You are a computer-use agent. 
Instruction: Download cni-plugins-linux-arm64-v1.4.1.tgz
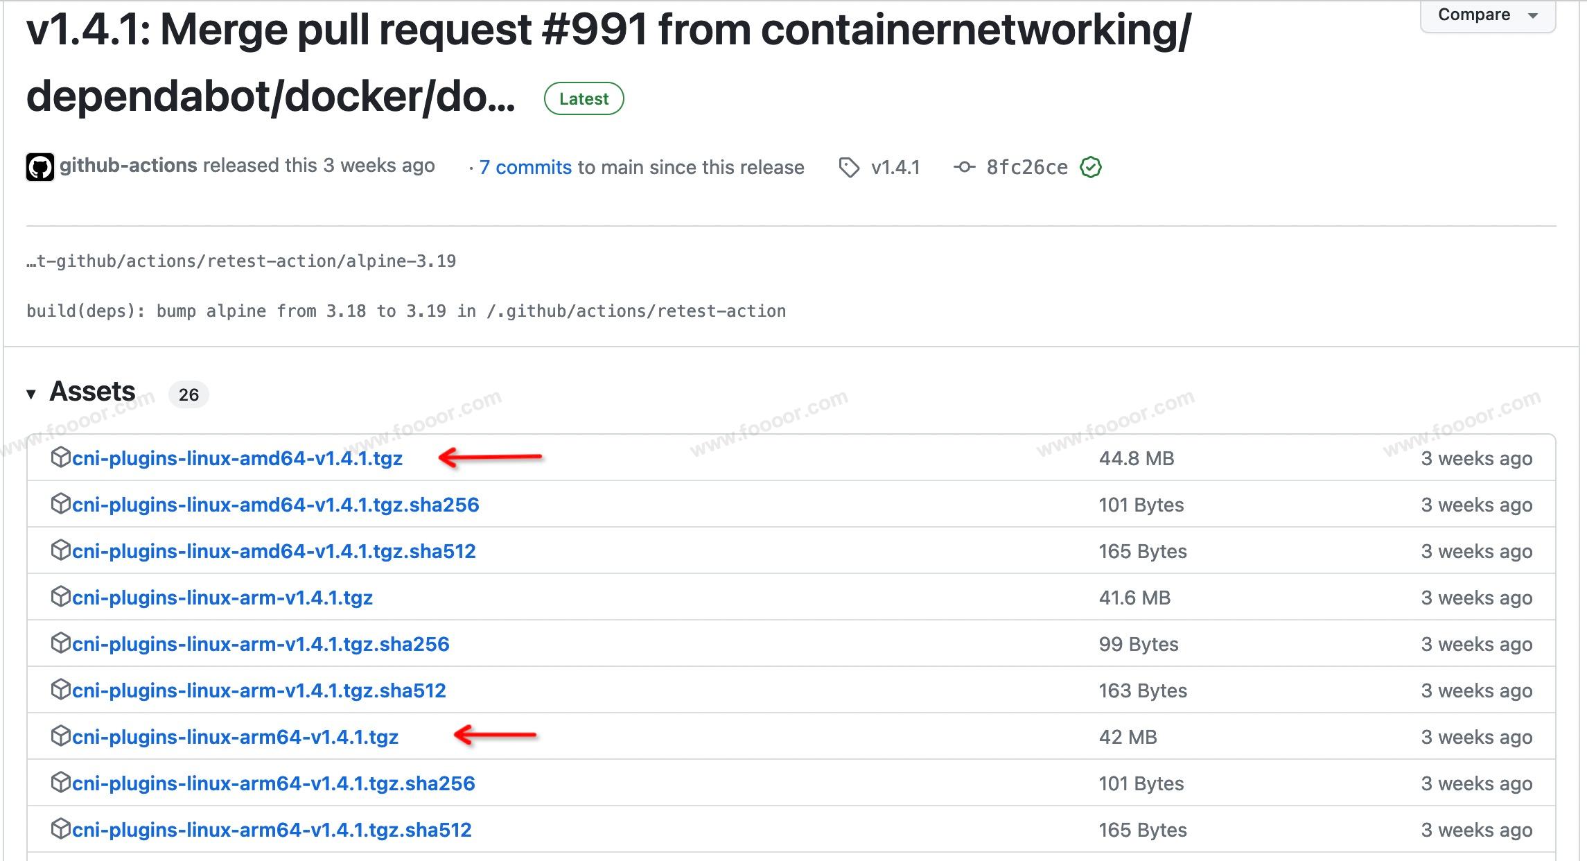coord(235,737)
